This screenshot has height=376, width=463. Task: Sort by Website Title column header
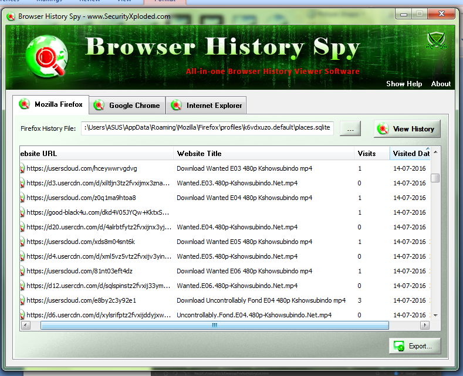263,154
